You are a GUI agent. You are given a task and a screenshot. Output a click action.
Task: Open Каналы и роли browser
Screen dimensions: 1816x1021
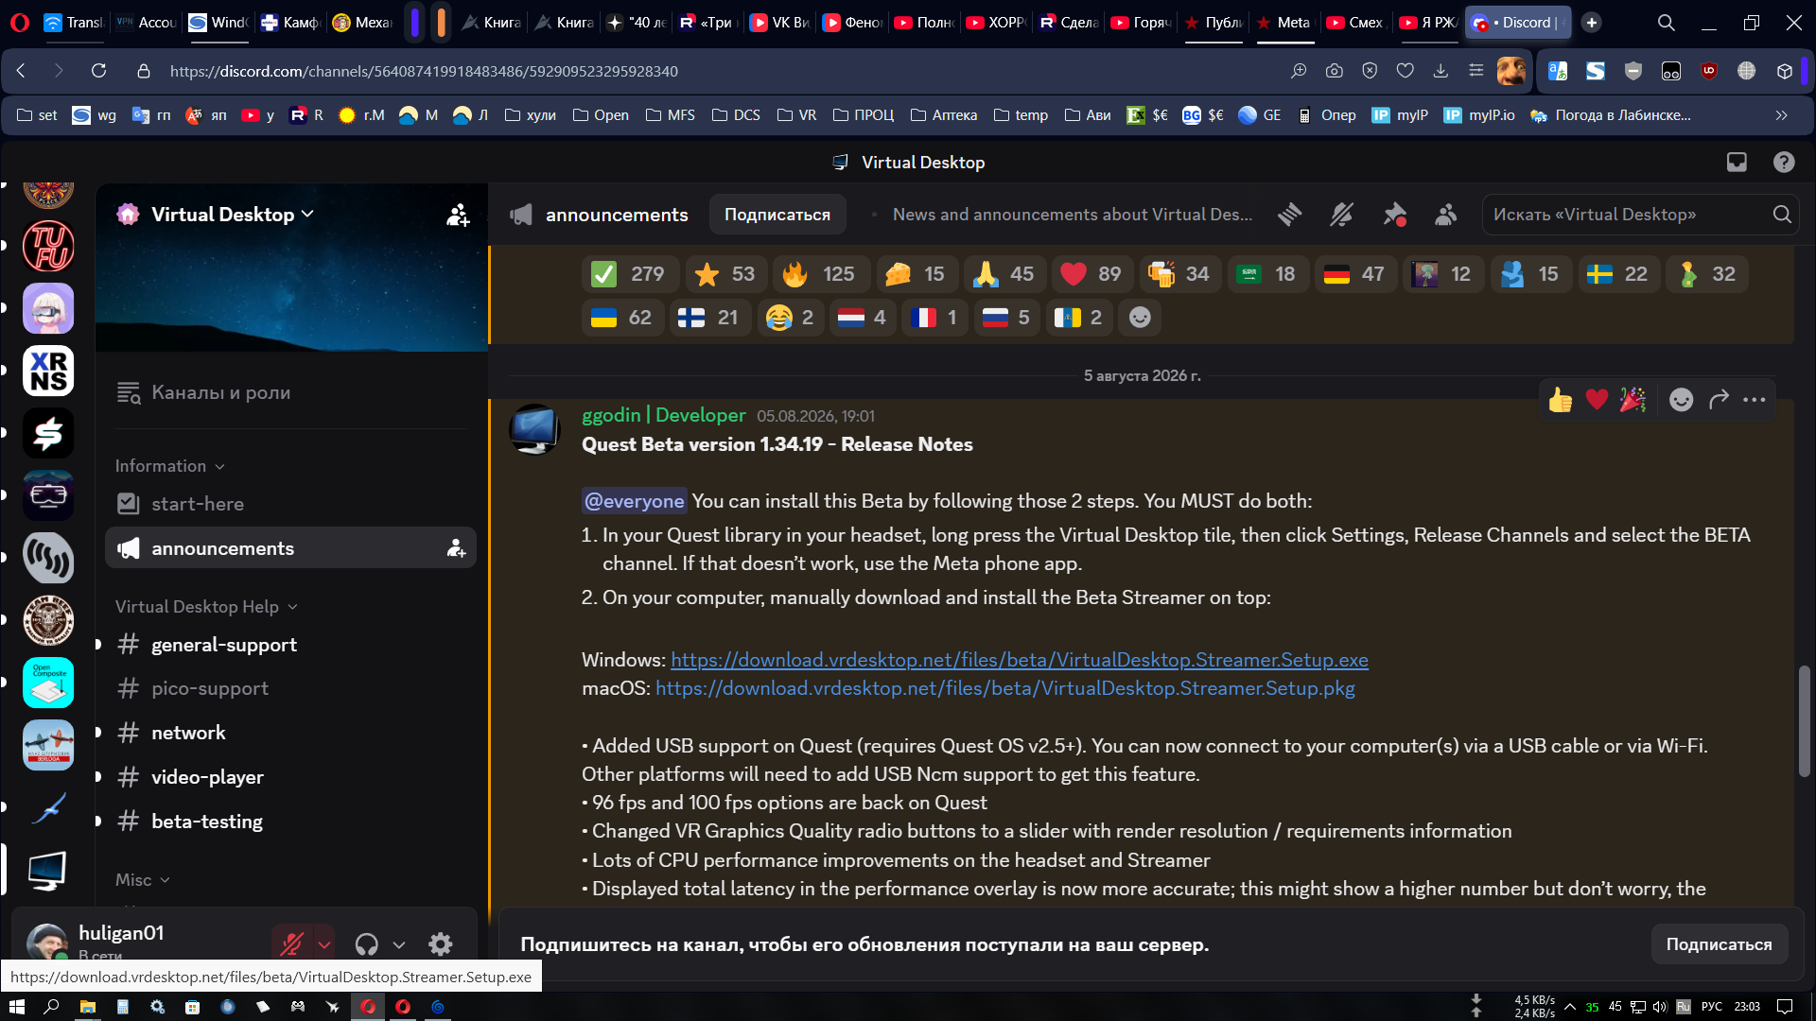coord(290,392)
